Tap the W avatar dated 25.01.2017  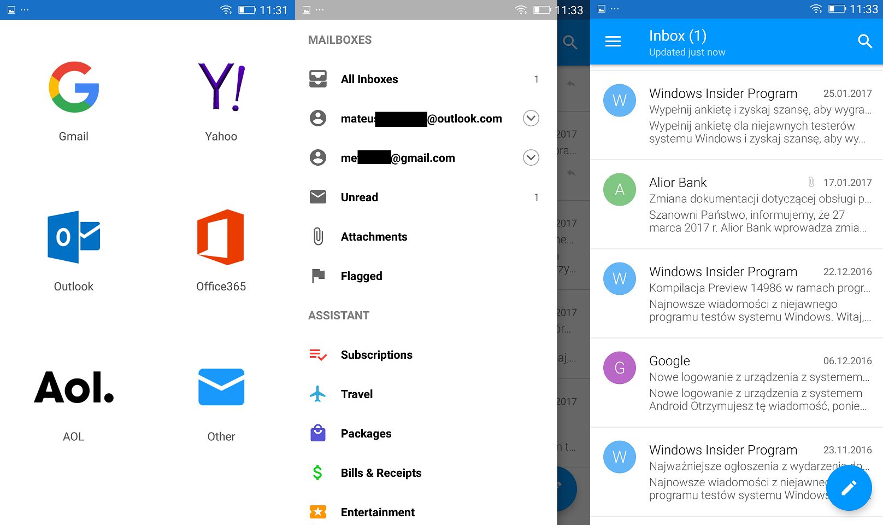(620, 101)
